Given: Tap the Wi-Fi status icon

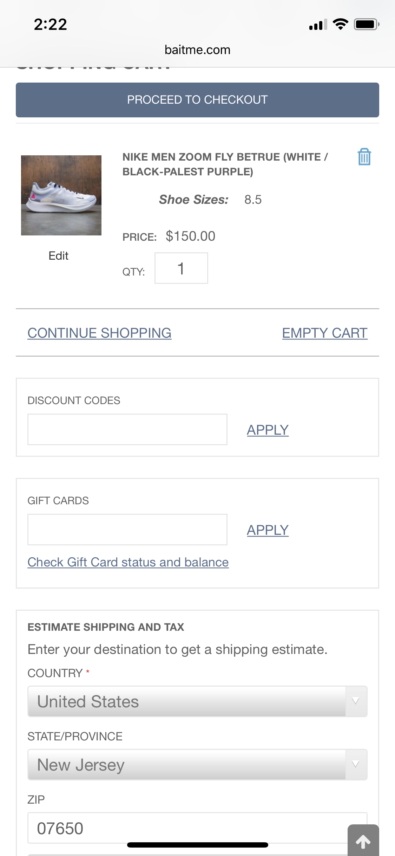Looking at the screenshot, I should click(340, 24).
